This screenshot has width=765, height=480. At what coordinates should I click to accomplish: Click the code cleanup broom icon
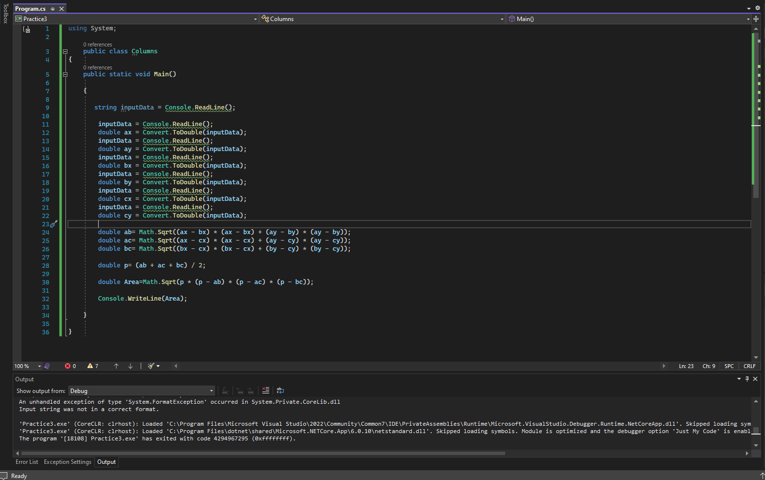[151, 366]
